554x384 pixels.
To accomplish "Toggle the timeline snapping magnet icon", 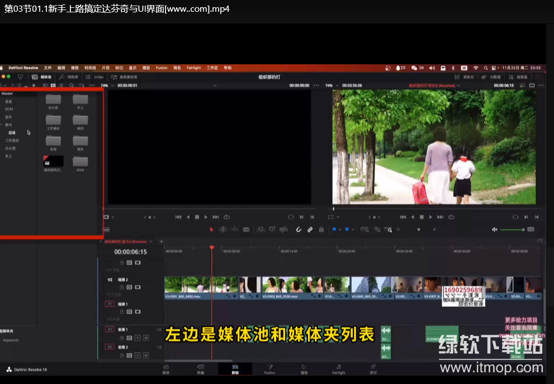I will (299, 229).
